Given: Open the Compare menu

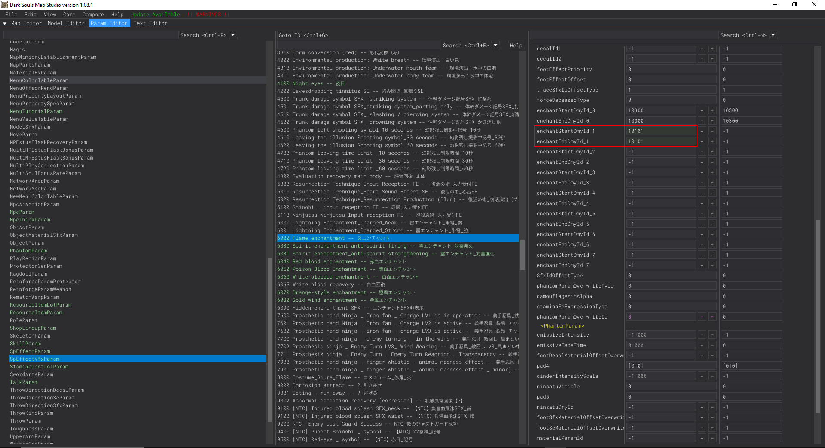Looking at the screenshot, I should click(93, 15).
